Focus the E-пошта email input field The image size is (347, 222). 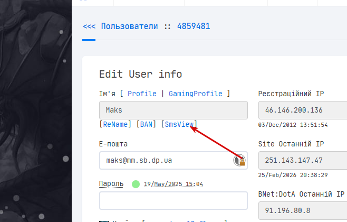pyautogui.click(x=163, y=160)
